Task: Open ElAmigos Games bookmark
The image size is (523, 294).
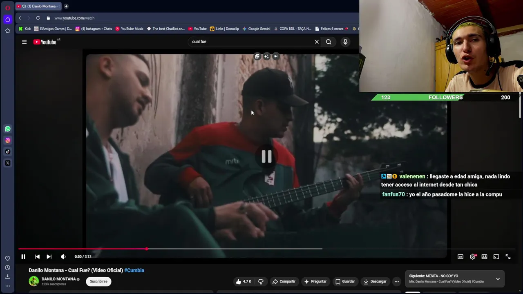Action: click(53, 29)
